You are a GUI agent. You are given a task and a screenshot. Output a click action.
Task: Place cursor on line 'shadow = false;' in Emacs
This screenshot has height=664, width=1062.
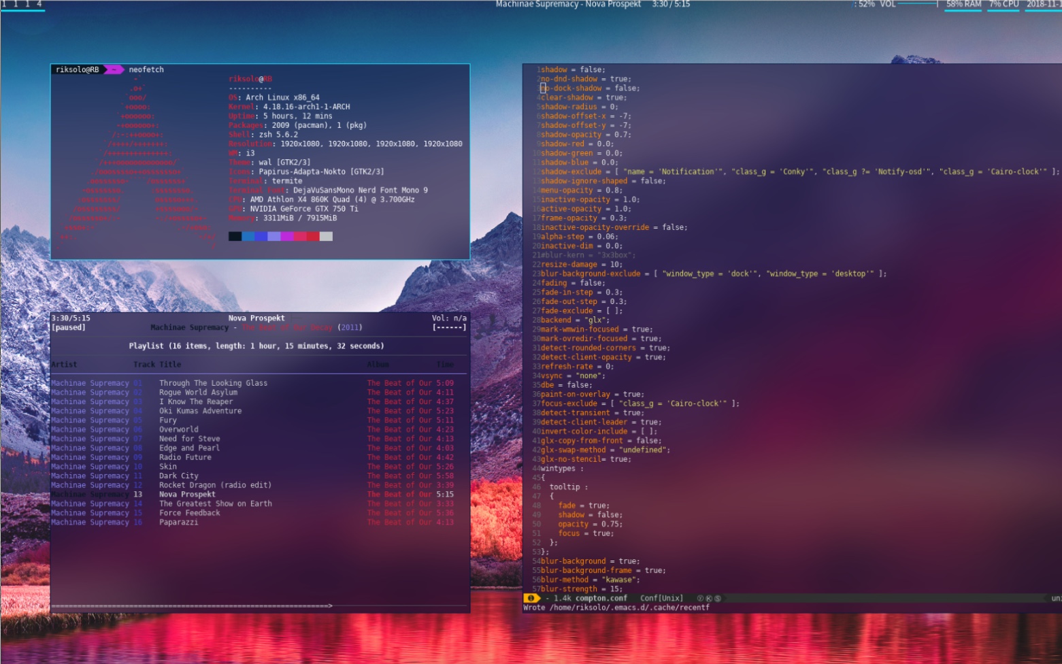click(573, 69)
